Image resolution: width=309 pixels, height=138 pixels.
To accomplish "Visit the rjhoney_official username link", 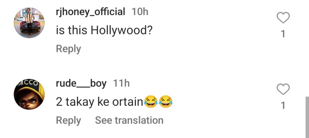I will 91,12.
